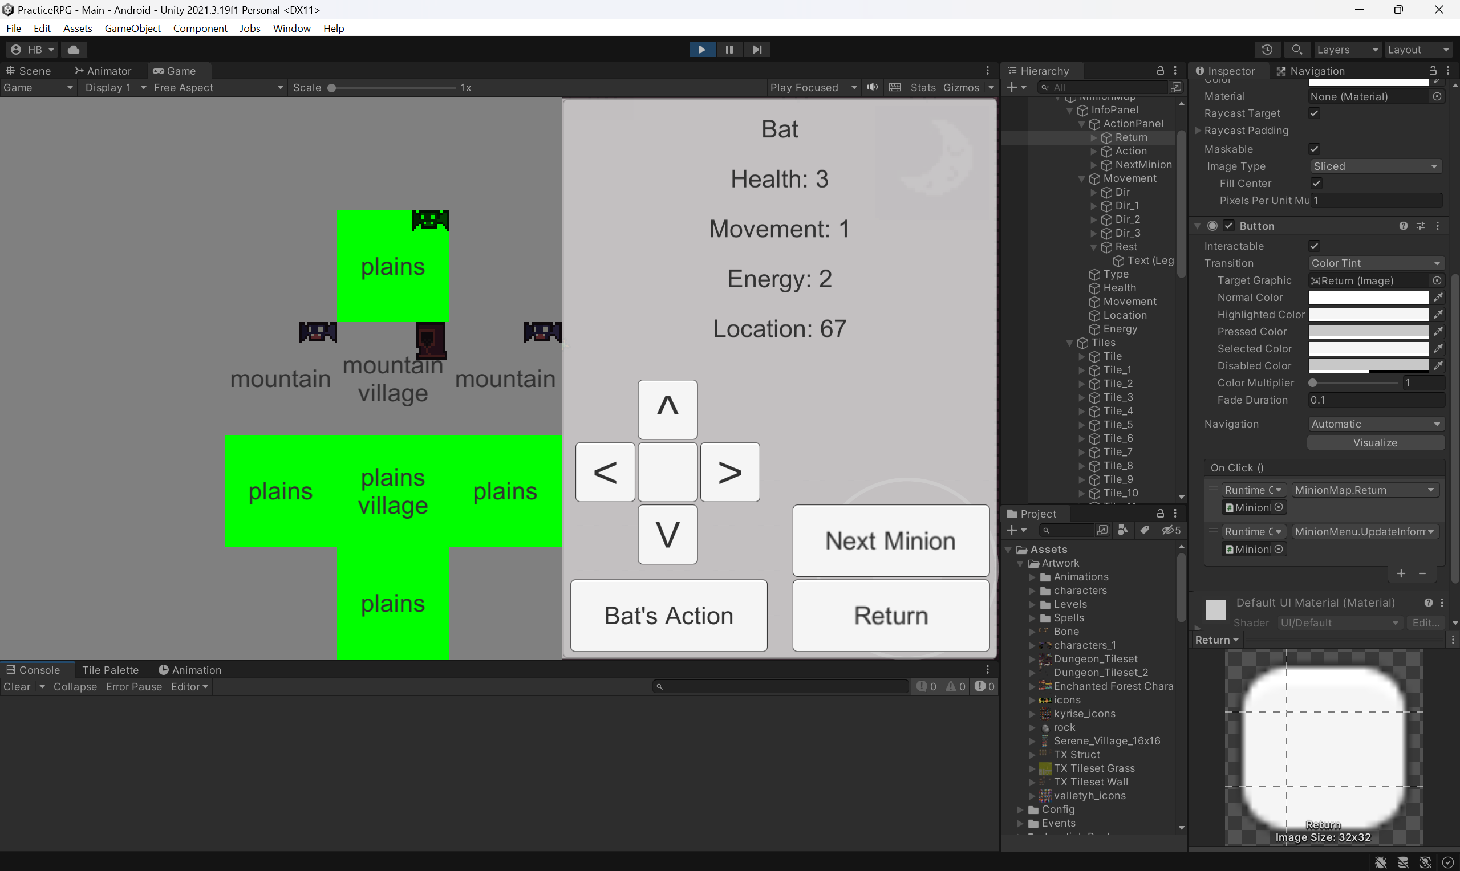Pause the running game
1460x871 pixels.
[729, 50]
